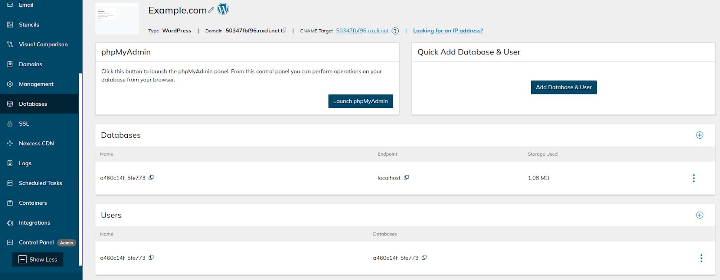Click the Stencils sidebar icon
The height and width of the screenshot is (280, 720).
click(x=10, y=25)
